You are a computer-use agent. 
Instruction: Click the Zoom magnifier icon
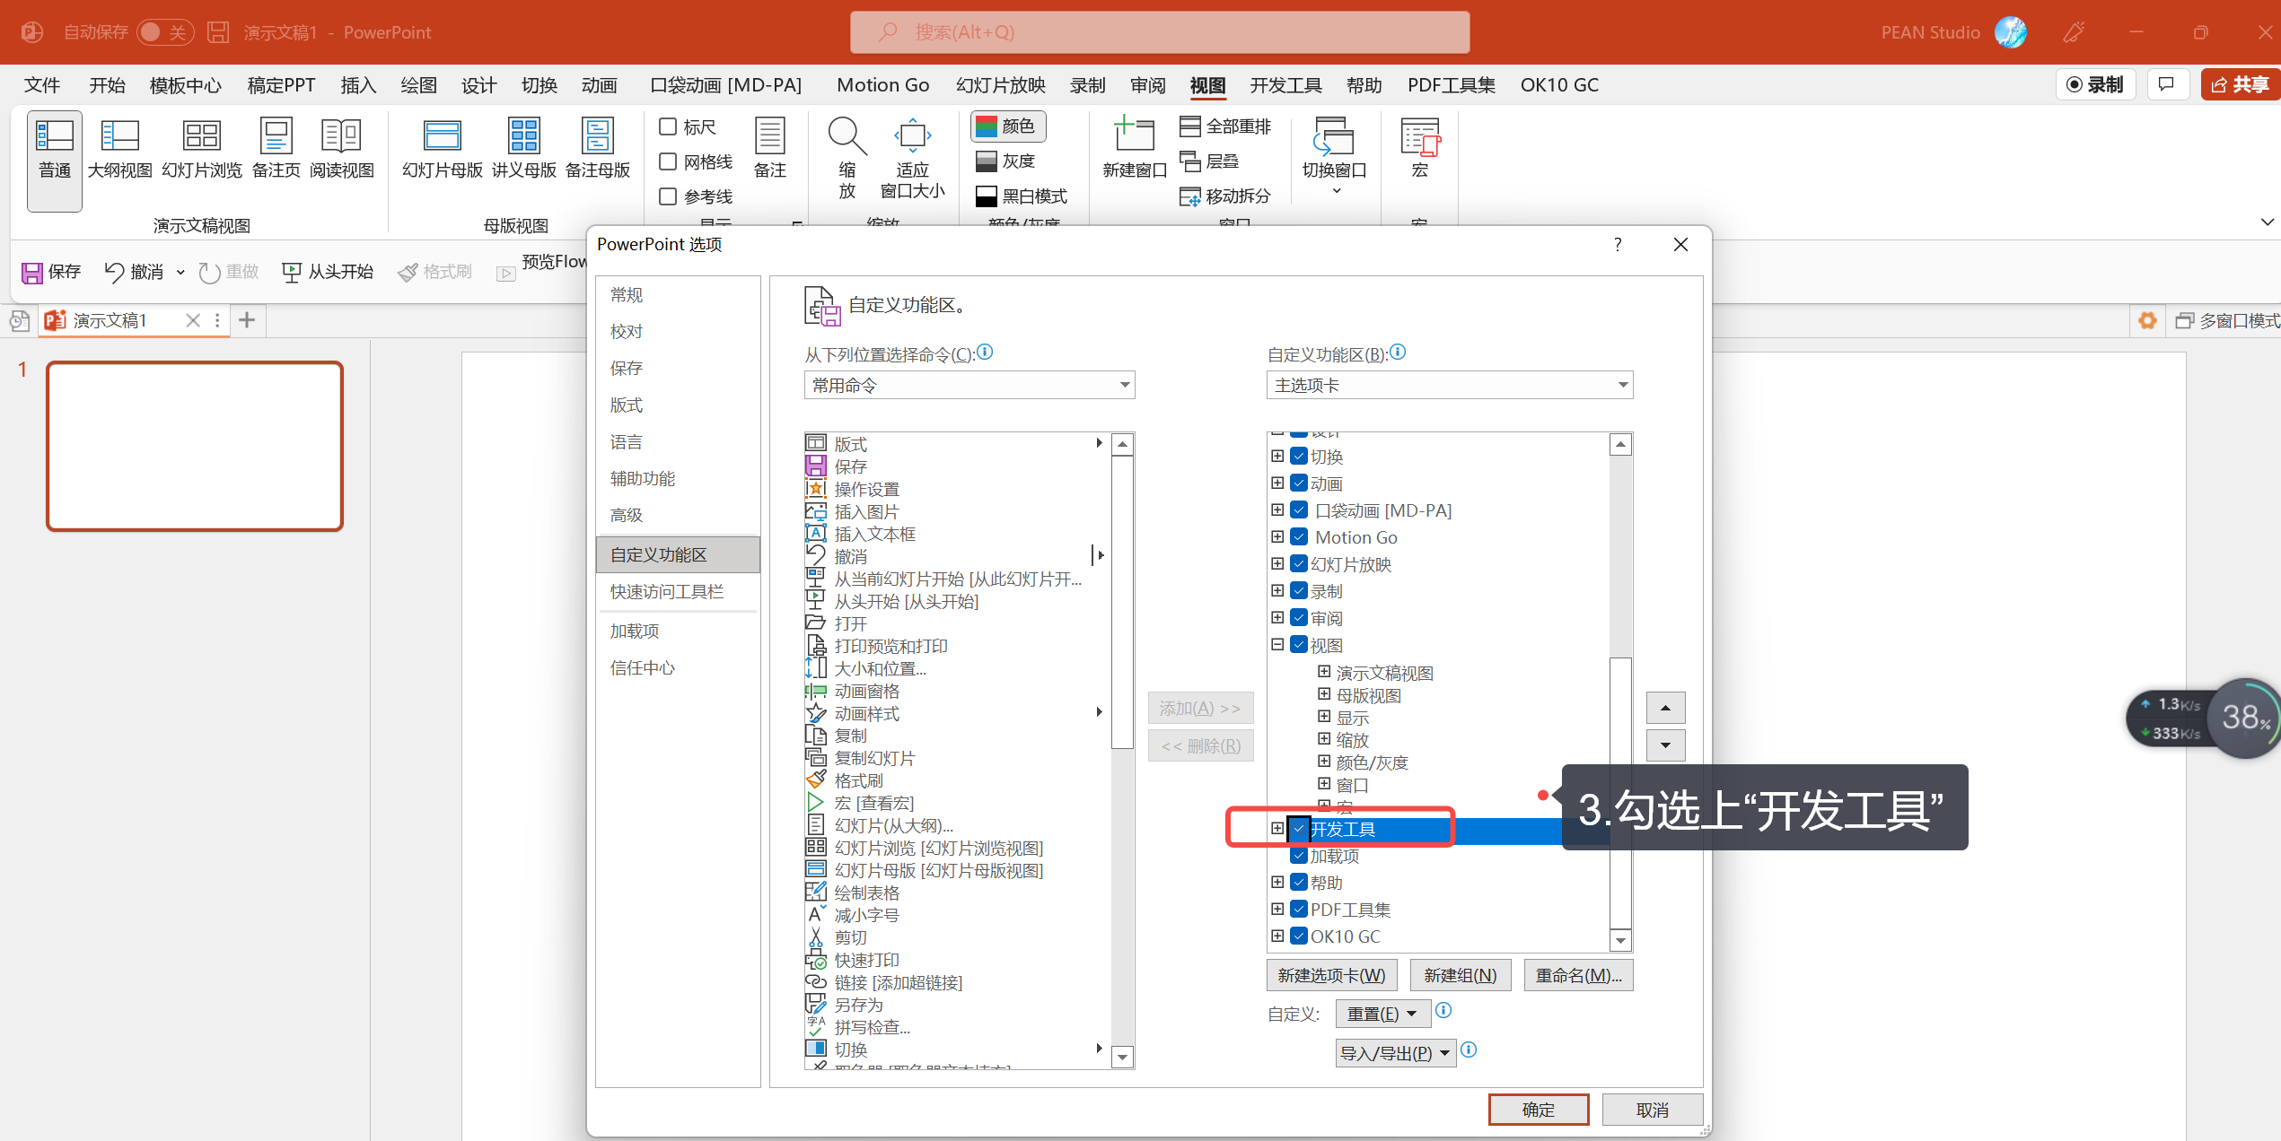pos(847,136)
